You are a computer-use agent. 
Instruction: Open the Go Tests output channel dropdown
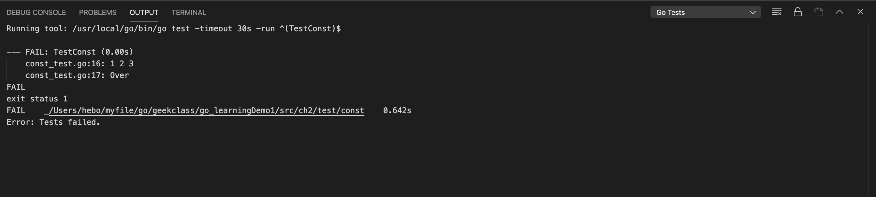[x=706, y=12]
